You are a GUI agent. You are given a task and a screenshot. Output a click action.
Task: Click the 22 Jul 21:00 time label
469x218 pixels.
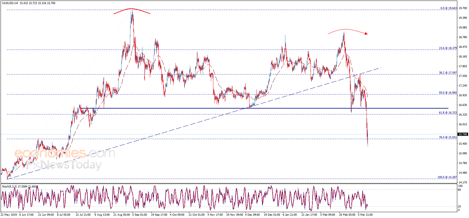coord(83,215)
